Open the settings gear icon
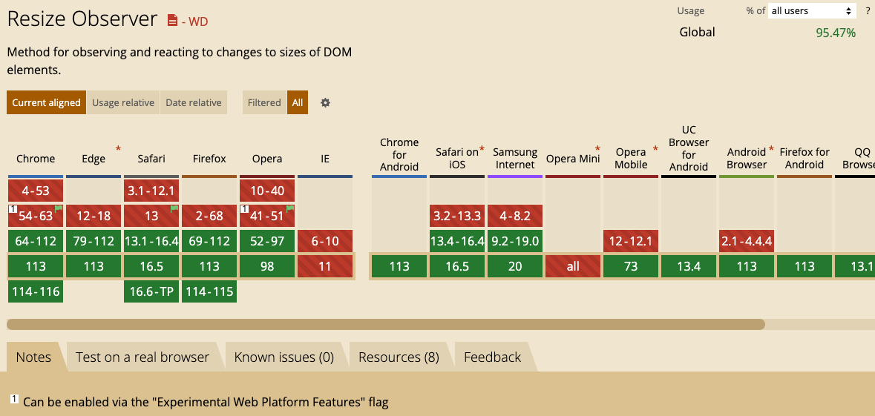Screen dimensions: 875x416 tap(325, 102)
